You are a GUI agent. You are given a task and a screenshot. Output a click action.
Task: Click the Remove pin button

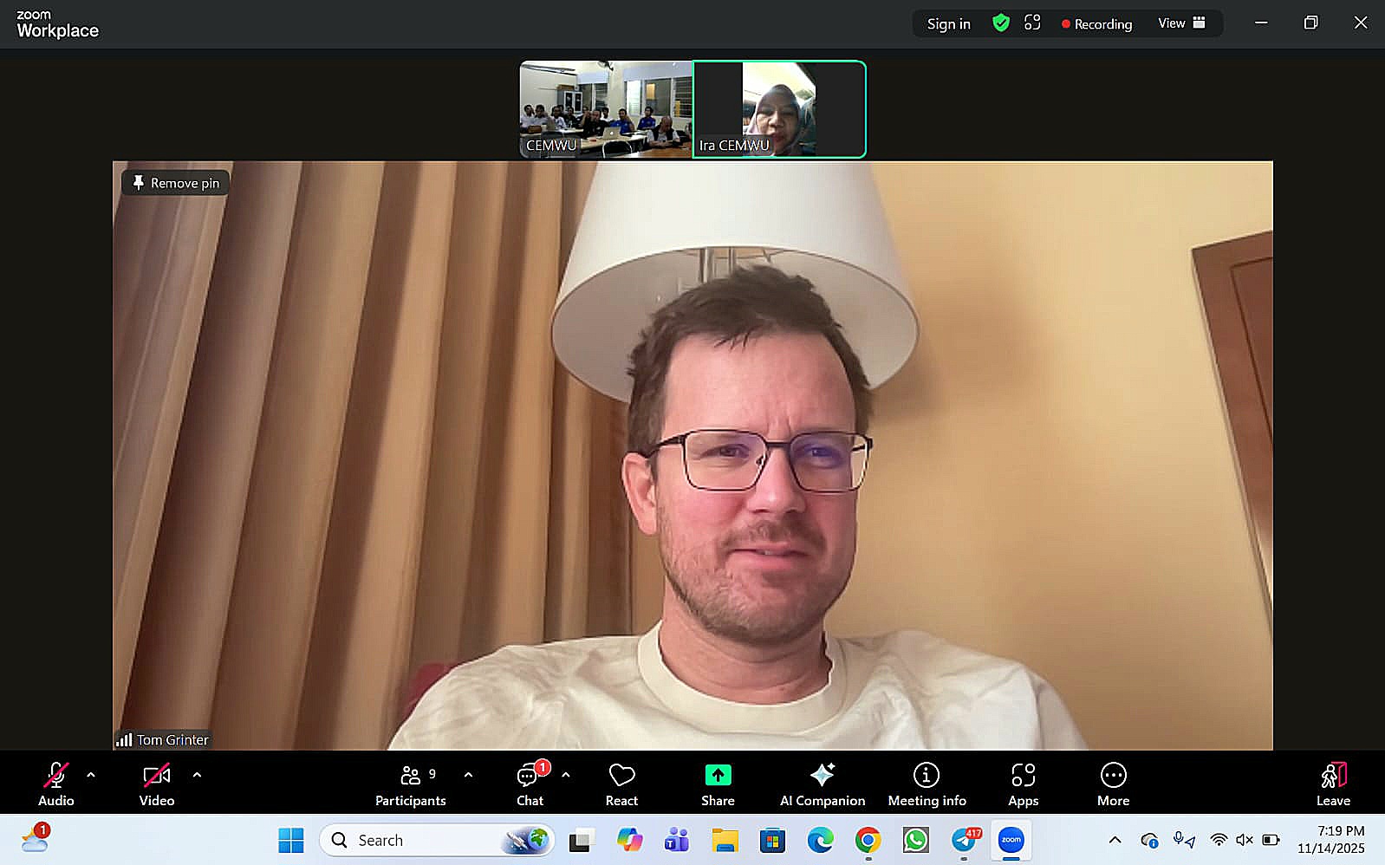(176, 183)
